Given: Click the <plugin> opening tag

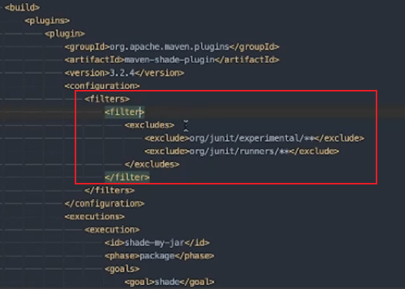Looking at the screenshot, I should coord(65,34).
